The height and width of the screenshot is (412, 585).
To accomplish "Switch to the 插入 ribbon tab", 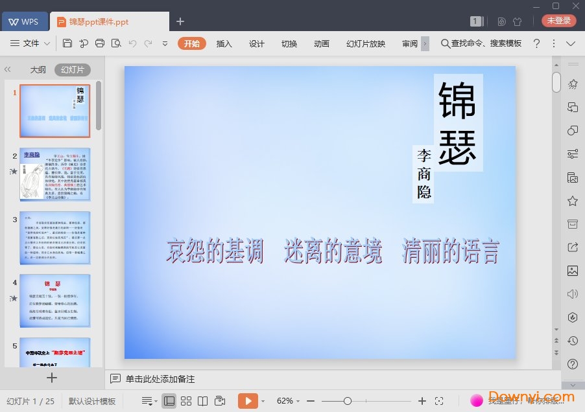I will pos(224,43).
